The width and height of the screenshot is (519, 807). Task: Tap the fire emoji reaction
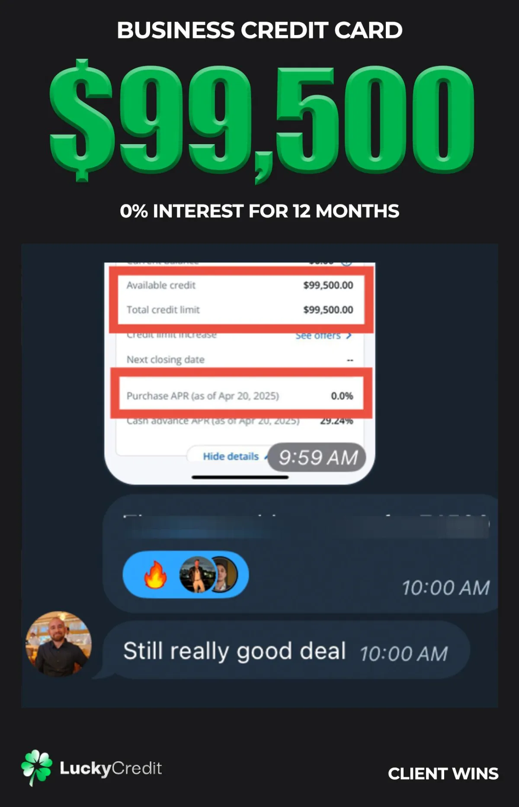[155, 575]
